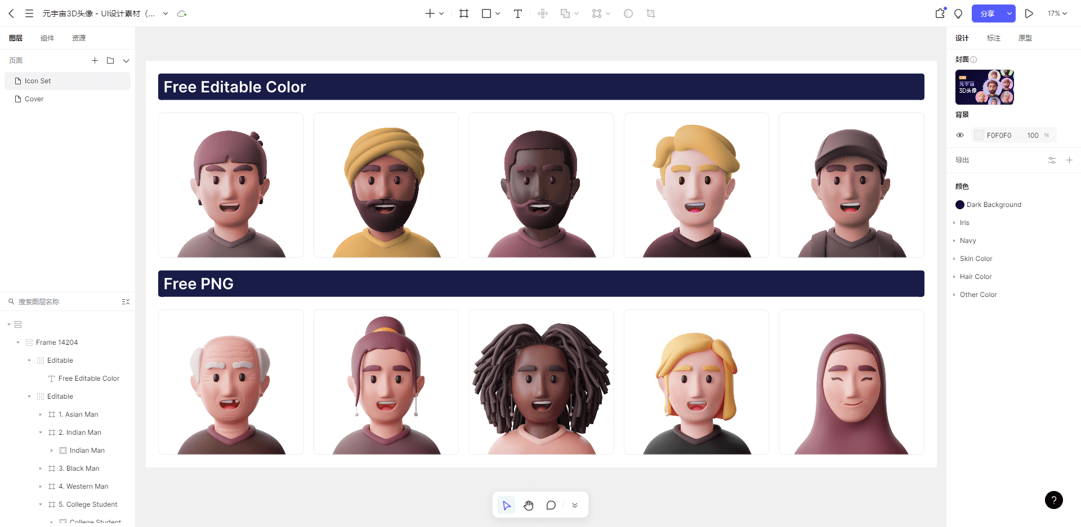Collapse the 2. Indian Man frame
This screenshot has width=1081, height=527.
coord(41,433)
